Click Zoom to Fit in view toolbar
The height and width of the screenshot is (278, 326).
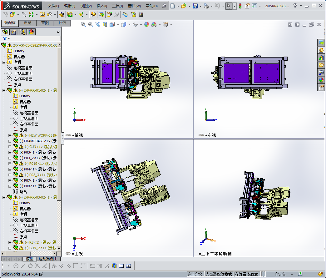click(x=83, y=25)
